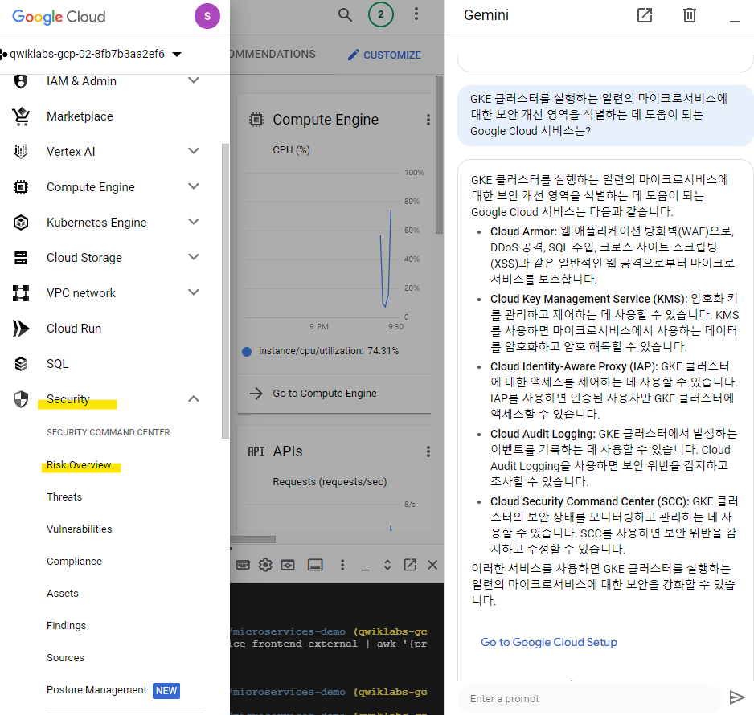This screenshot has height=715, width=754.
Task: Open notifications badge showing 2
Action: 380,14
